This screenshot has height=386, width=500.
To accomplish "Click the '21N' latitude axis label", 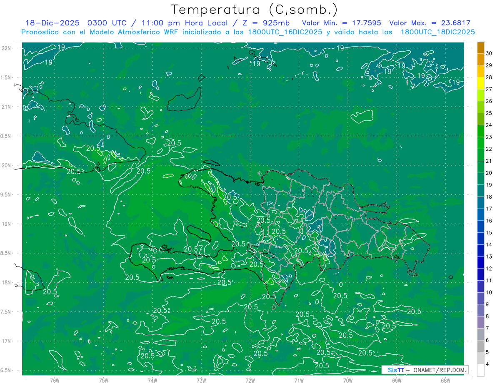I will coord(6,107).
